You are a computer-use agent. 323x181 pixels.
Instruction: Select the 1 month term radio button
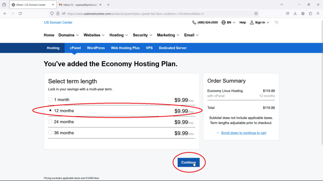click(x=50, y=99)
